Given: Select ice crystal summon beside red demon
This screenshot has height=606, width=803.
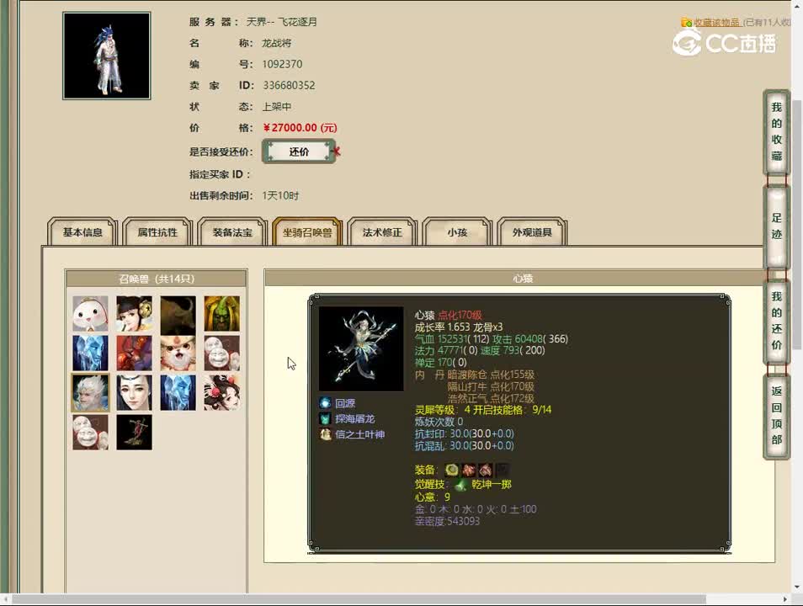Looking at the screenshot, I should (x=90, y=353).
